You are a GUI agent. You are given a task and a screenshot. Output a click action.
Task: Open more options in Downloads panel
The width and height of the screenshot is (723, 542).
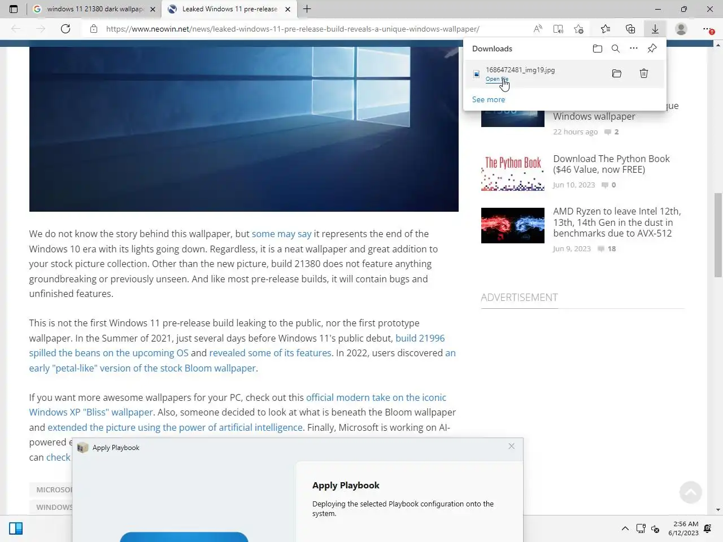coord(634,49)
